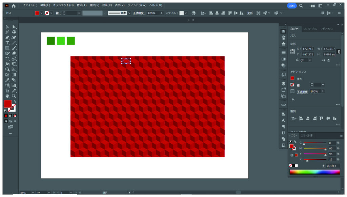This screenshot has height=197, width=347.
Task: Select the Zoom tool
Action: coord(14,96)
